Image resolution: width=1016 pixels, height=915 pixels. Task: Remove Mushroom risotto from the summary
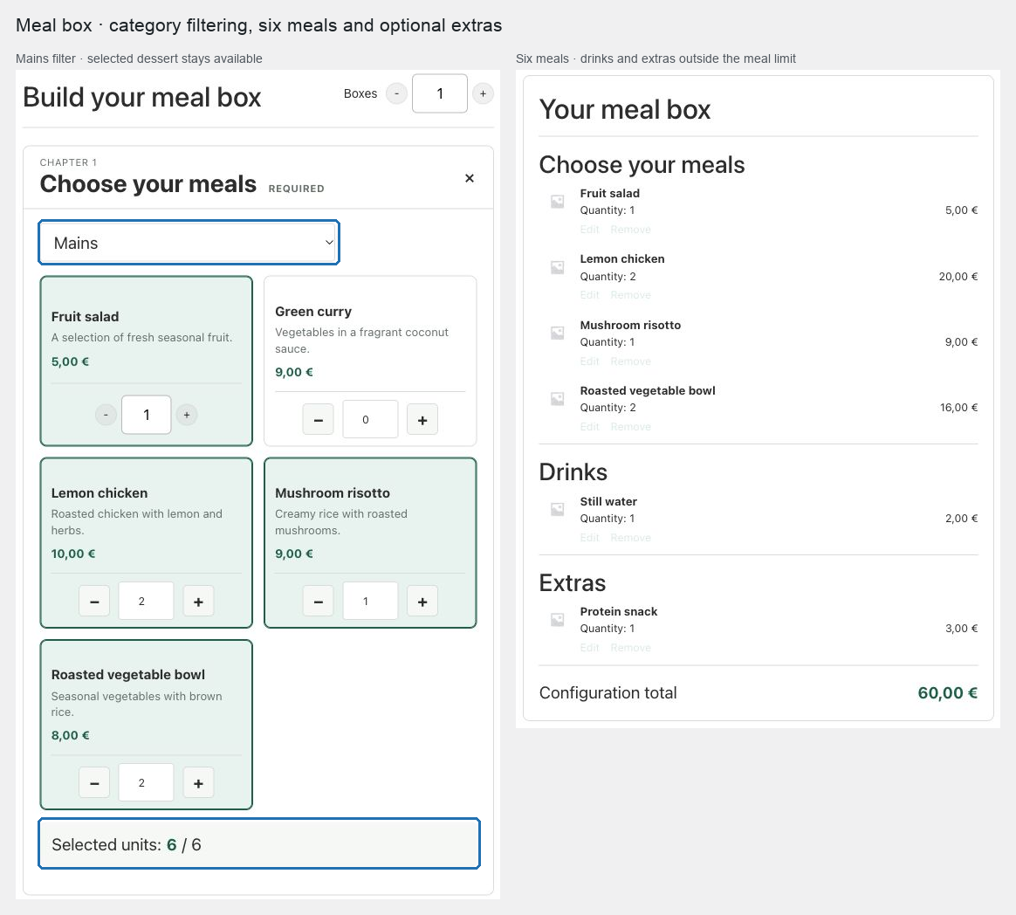(x=630, y=361)
